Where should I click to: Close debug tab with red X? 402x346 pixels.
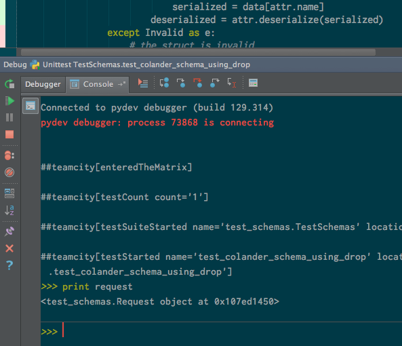point(9,248)
